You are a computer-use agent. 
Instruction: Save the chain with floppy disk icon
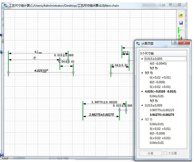coord(181,23)
